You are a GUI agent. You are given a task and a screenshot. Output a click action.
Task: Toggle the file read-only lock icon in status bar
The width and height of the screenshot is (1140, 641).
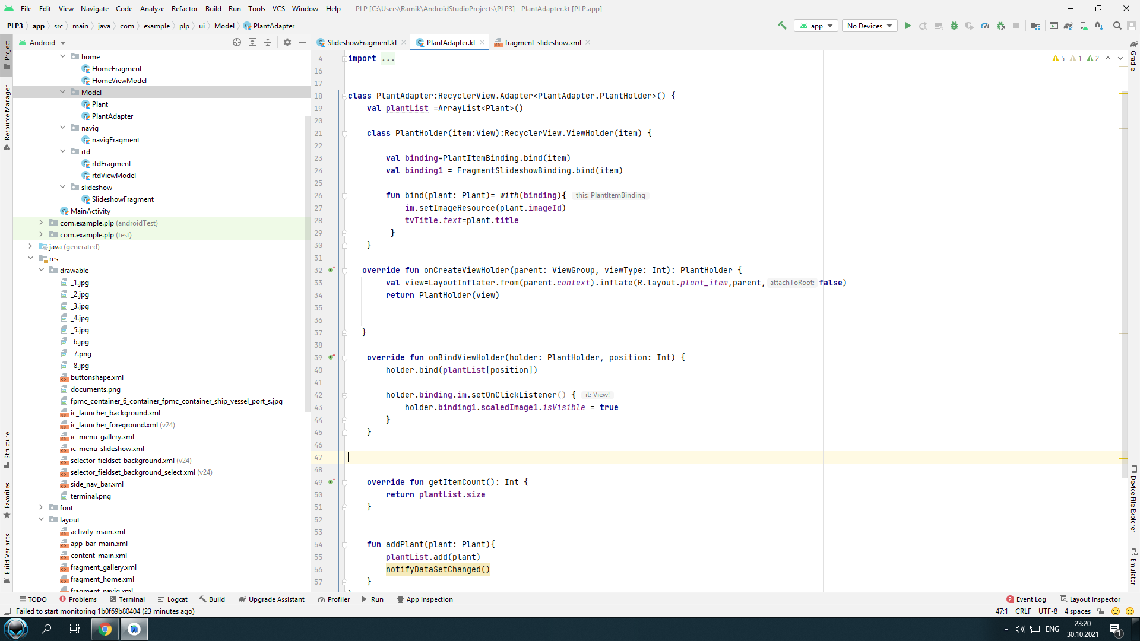pos(1100,611)
